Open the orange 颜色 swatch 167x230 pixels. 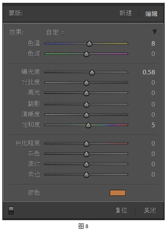tap(118, 193)
